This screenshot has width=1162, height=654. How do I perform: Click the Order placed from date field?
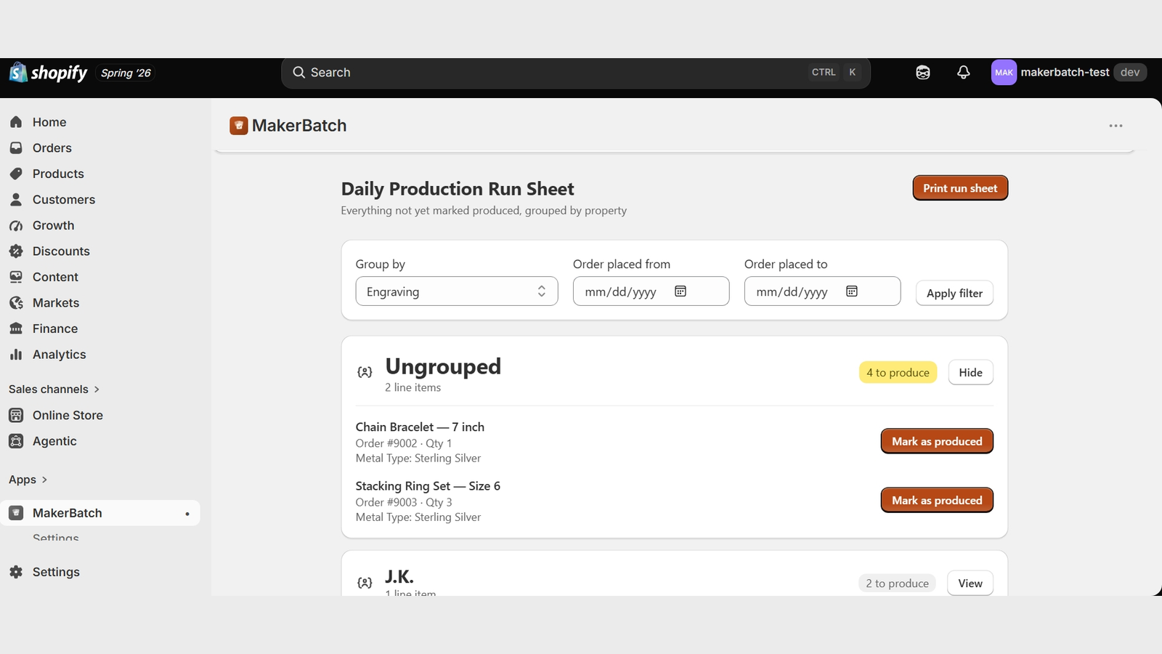651,291
